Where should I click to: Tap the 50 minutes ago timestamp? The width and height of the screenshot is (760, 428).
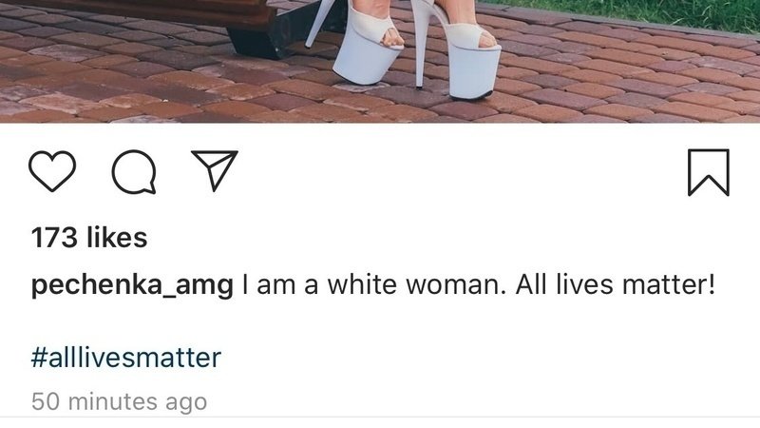click(x=120, y=401)
